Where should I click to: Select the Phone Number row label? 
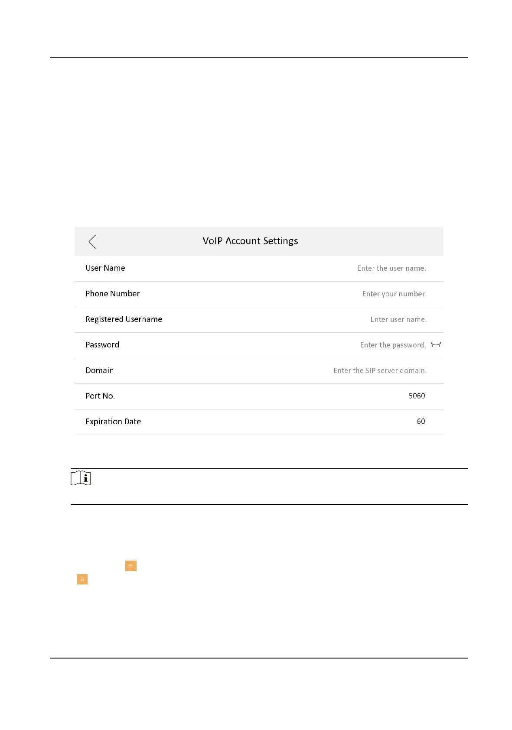pyautogui.click(x=113, y=294)
